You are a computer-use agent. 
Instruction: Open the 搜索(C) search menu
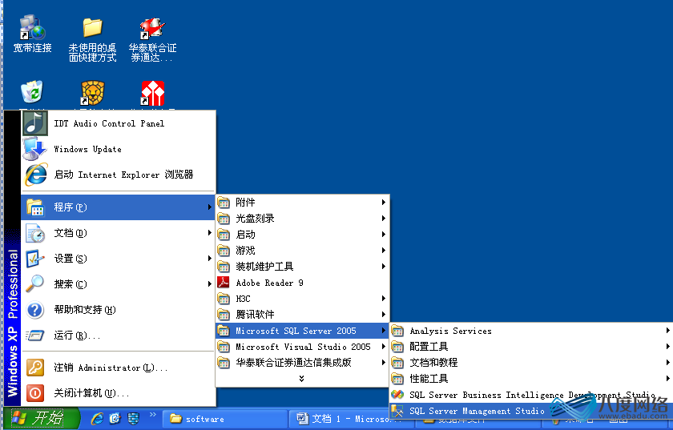click(119, 284)
